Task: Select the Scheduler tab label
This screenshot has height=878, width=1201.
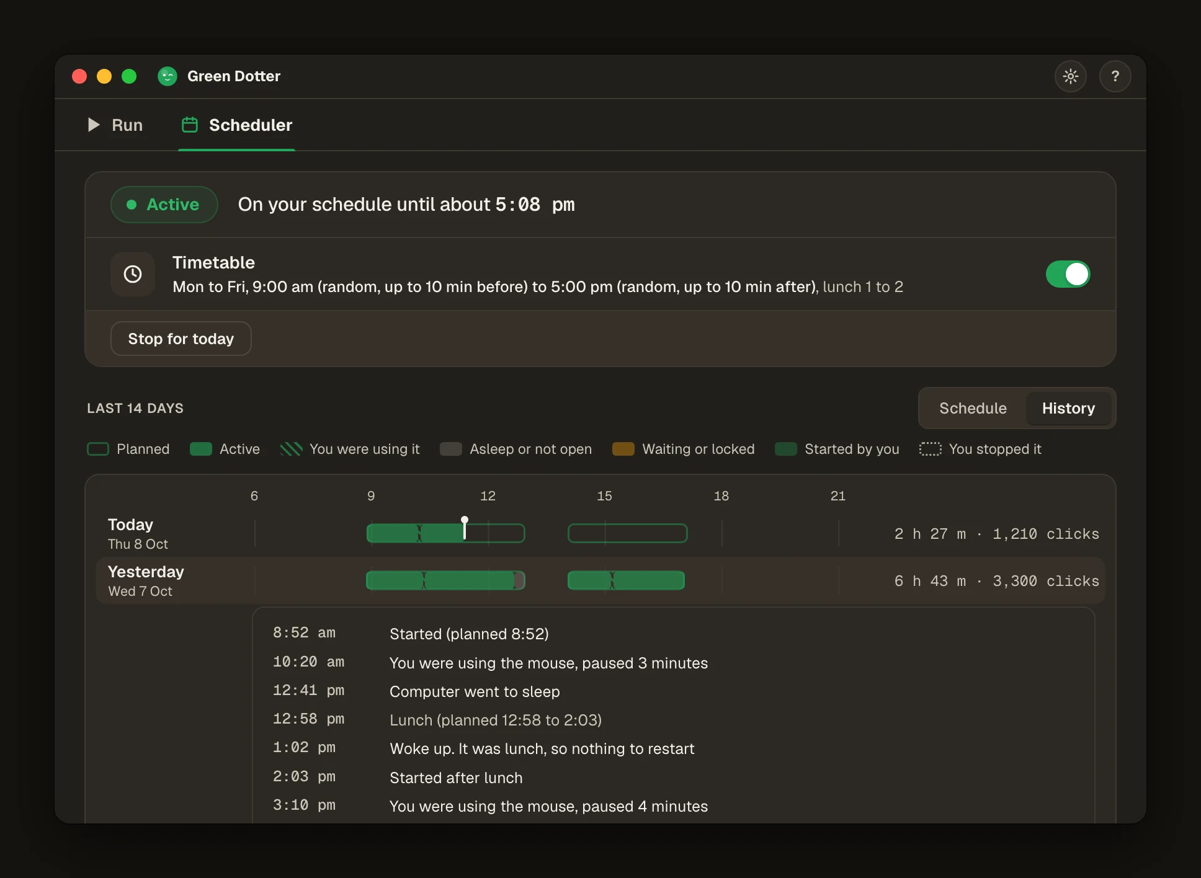Action: pos(251,125)
